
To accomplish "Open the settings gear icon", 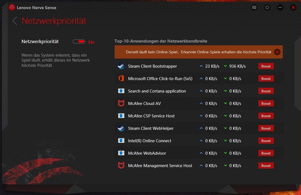I will (267, 7).
